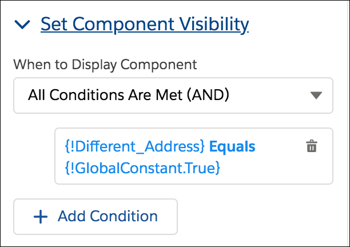Select the When to Display Component label
The width and height of the screenshot is (350, 247).
click(x=105, y=65)
